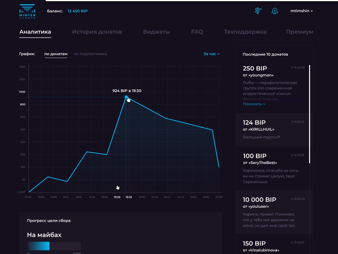Click the Minter Alerts logo
The image size is (338, 254).
27,12
